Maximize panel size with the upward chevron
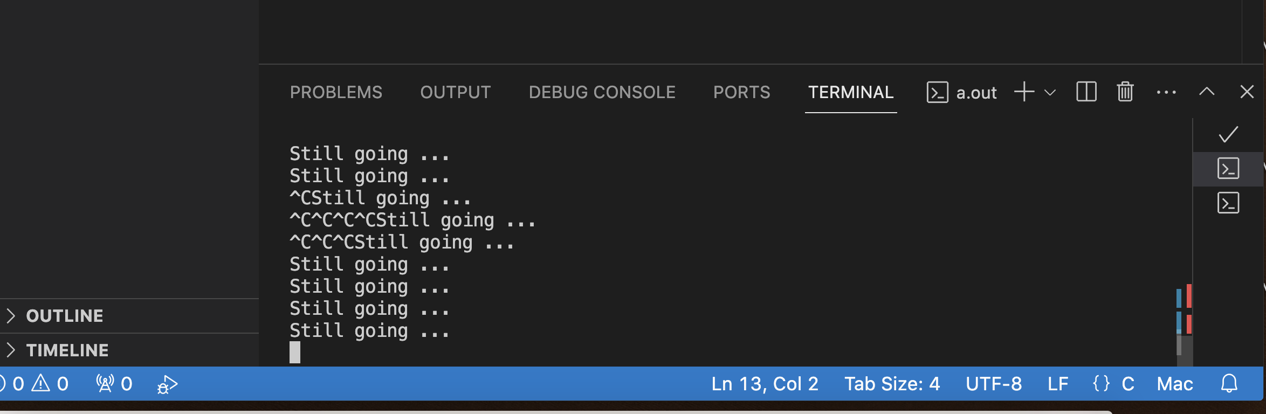 (x=1207, y=92)
